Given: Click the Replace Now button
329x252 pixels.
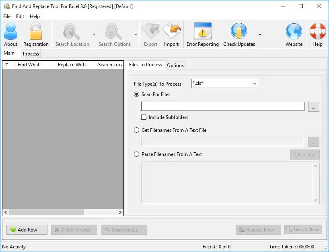Looking at the screenshot, I should [259, 230].
